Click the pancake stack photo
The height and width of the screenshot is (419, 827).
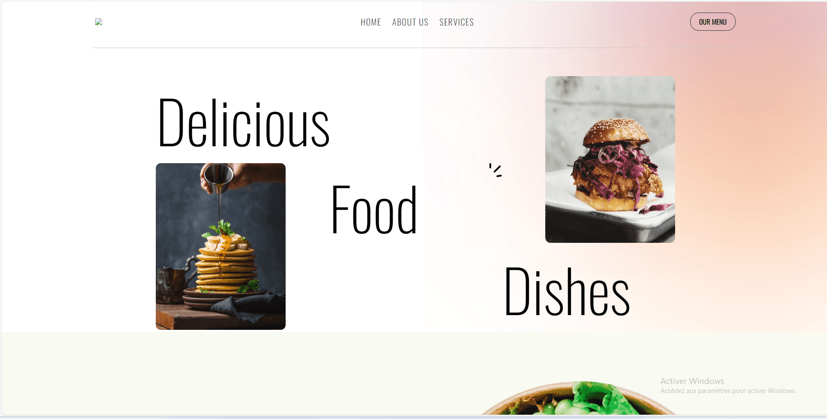(221, 246)
